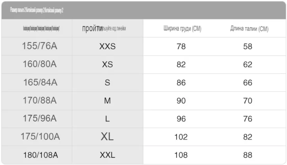Click waist length value 58
Screen dimensions: 287x165
click(248, 46)
